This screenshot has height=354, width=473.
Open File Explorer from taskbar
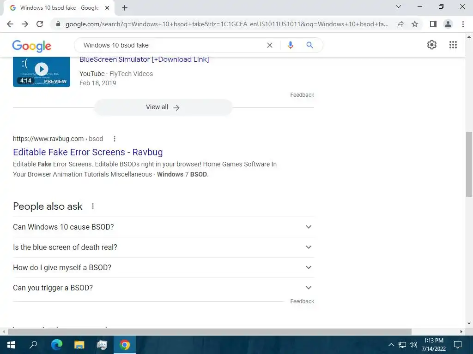pyautogui.click(x=79, y=345)
